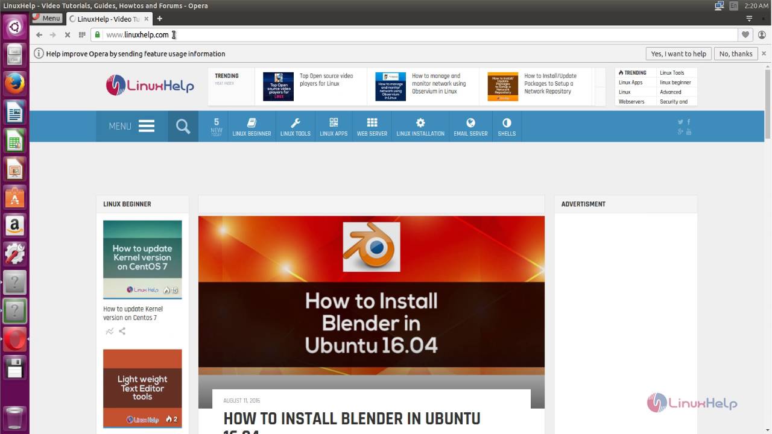772x434 pixels.
Task: Select Linux Tools trending tag
Action: coord(672,73)
